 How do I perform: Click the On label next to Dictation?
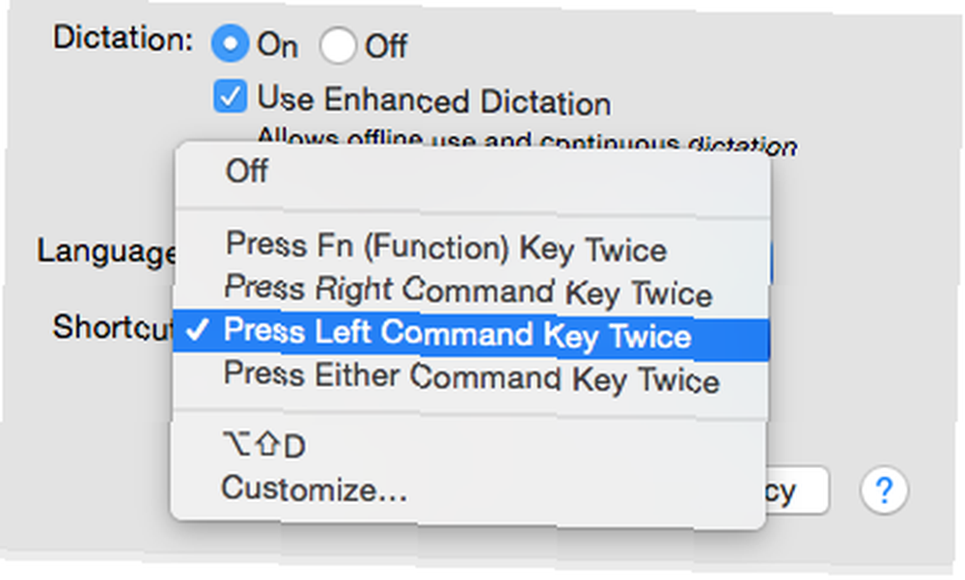pos(278,45)
